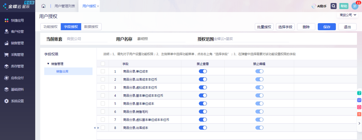Click the 字段权限 panel title
The height and width of the screenshot is (140, 362).
pos(51,54)
